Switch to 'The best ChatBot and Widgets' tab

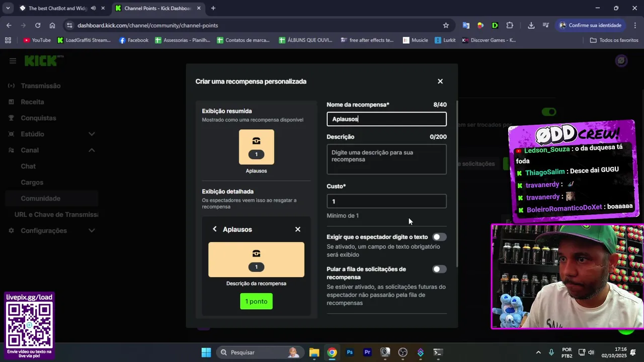point(62,8)
